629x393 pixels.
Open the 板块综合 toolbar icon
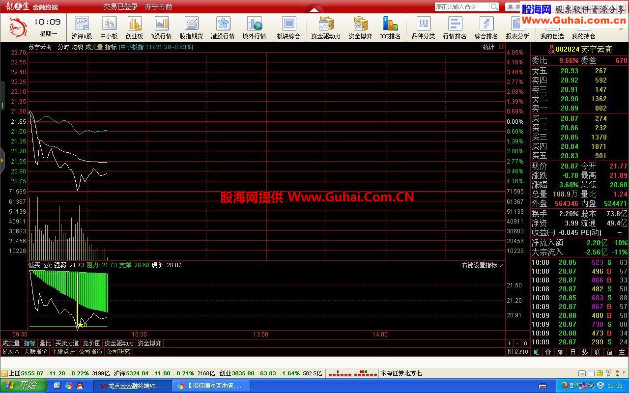288,28
